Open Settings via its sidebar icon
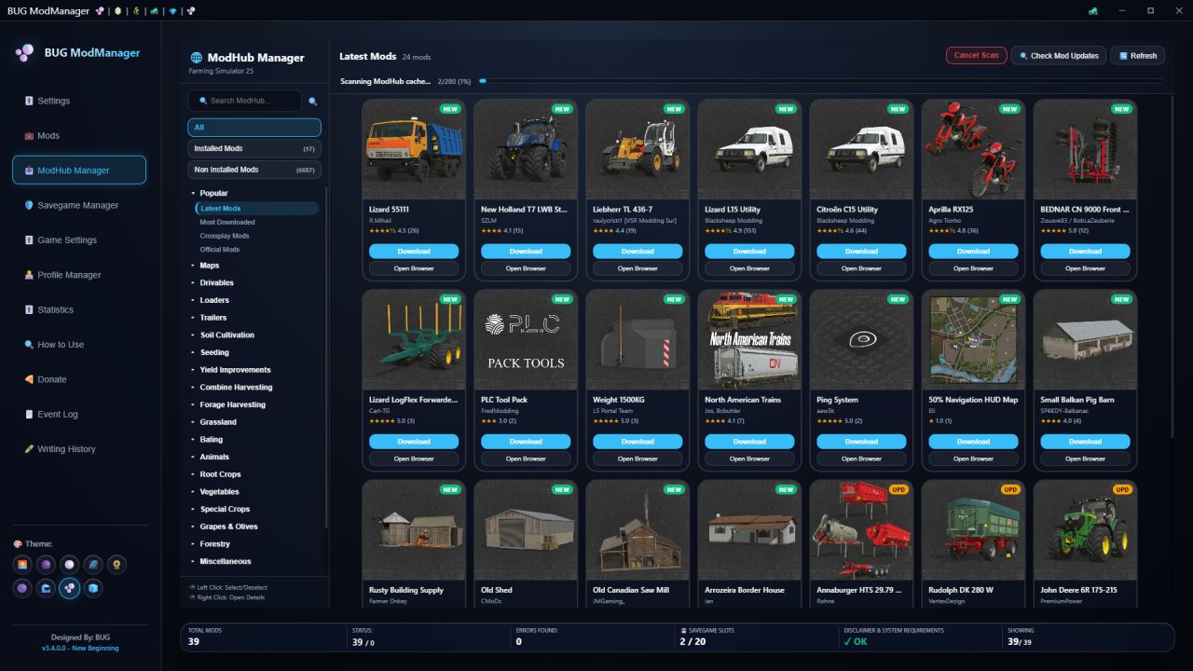The image size is (1193, 671). [29, 101]
